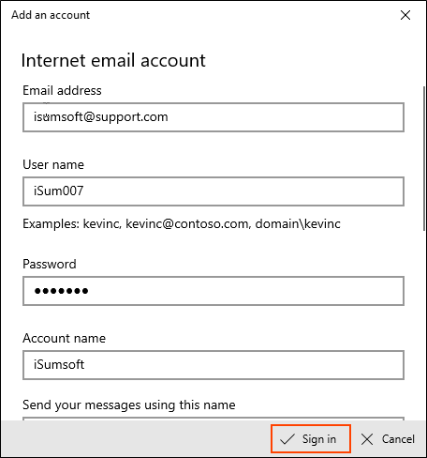The width and height of the screenshot is (427, 458).
Task: Edit the Account name field with iSumsoft
Action: (213, 365)
